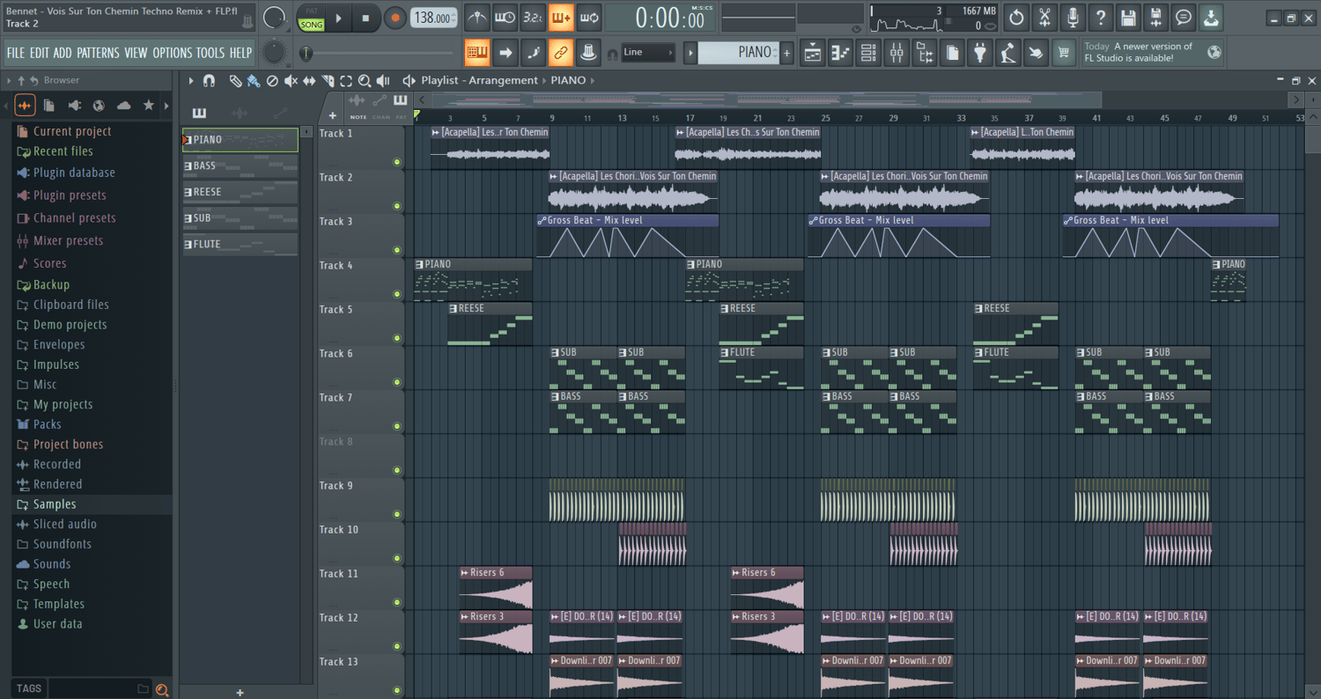This screenshot has height=699, width=1321.
Task: Open the Playlist view button
Action: tap(812, 53)
